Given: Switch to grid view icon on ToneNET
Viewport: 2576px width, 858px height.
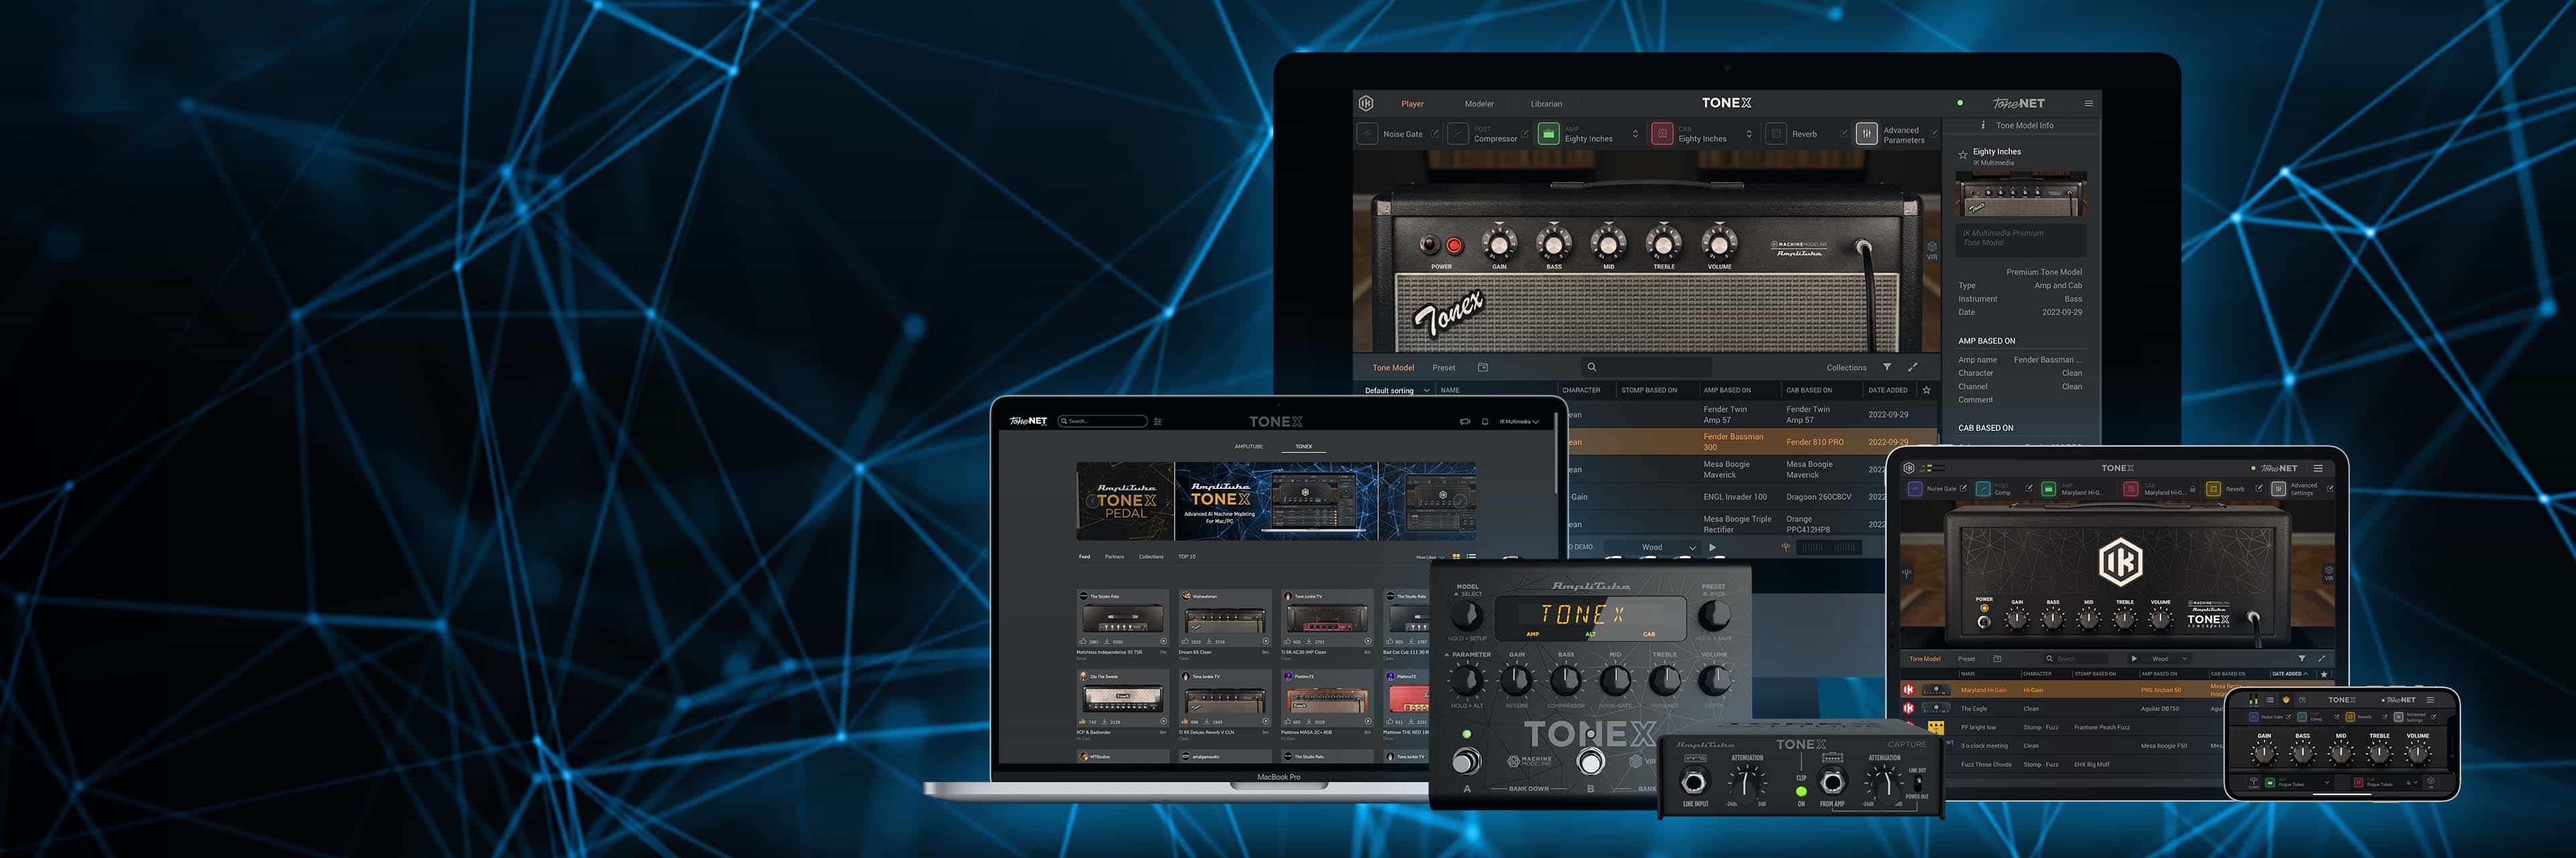Looking at the screenshot, I should (1456, 556).
